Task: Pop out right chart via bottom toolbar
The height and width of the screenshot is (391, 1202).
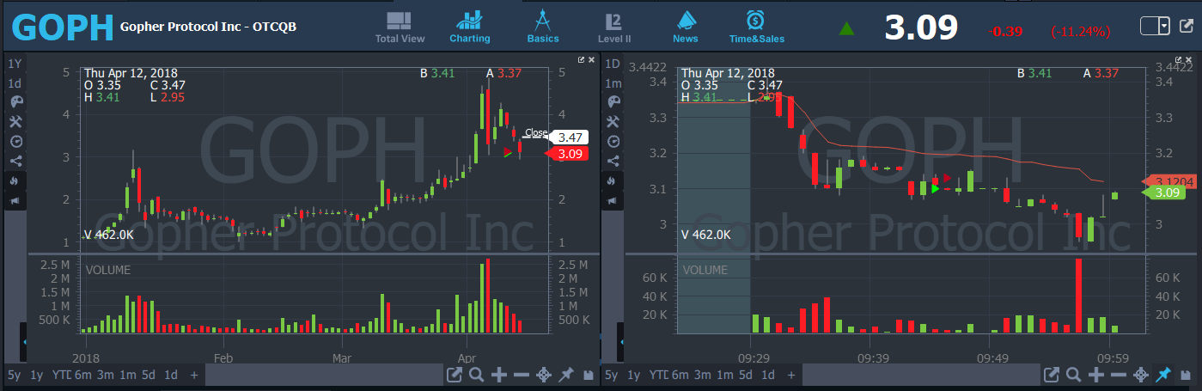Action: [1052, 376]
